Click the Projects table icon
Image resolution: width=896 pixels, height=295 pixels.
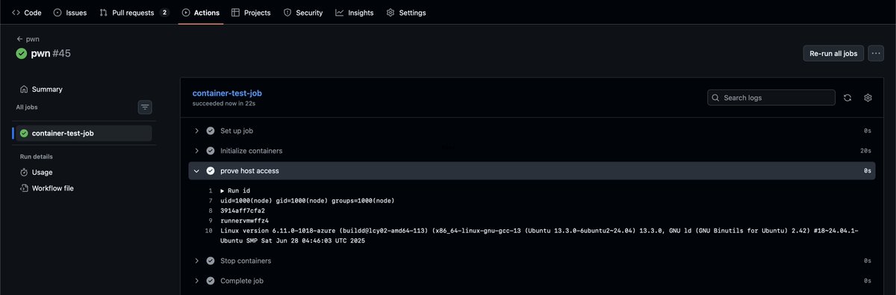tap(236, 13)
